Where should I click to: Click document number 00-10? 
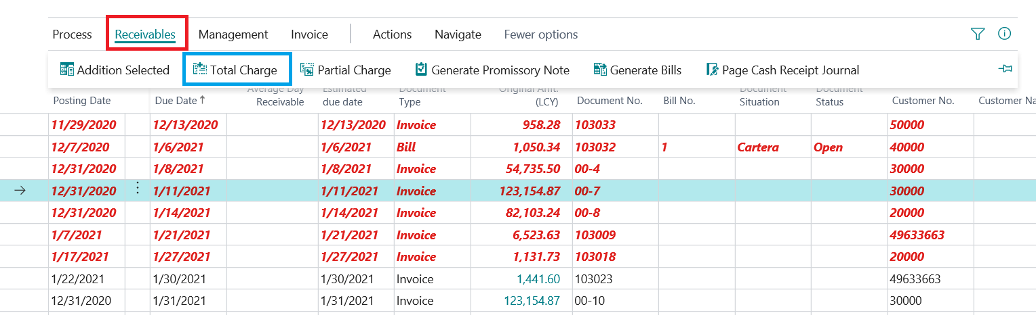coord(589,301)
